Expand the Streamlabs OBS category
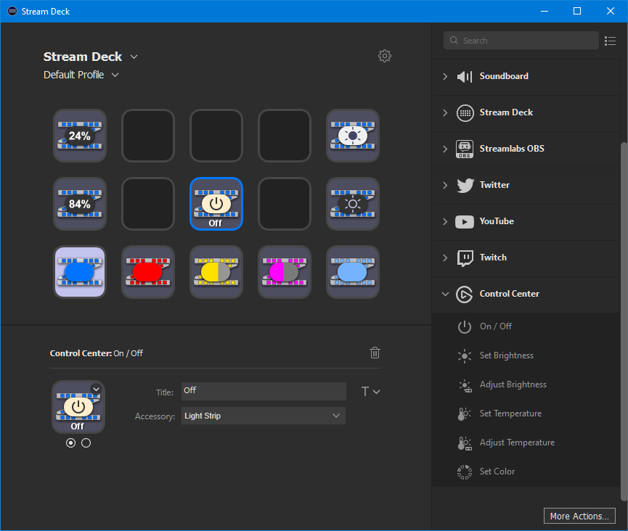 (x=445, y=149)
